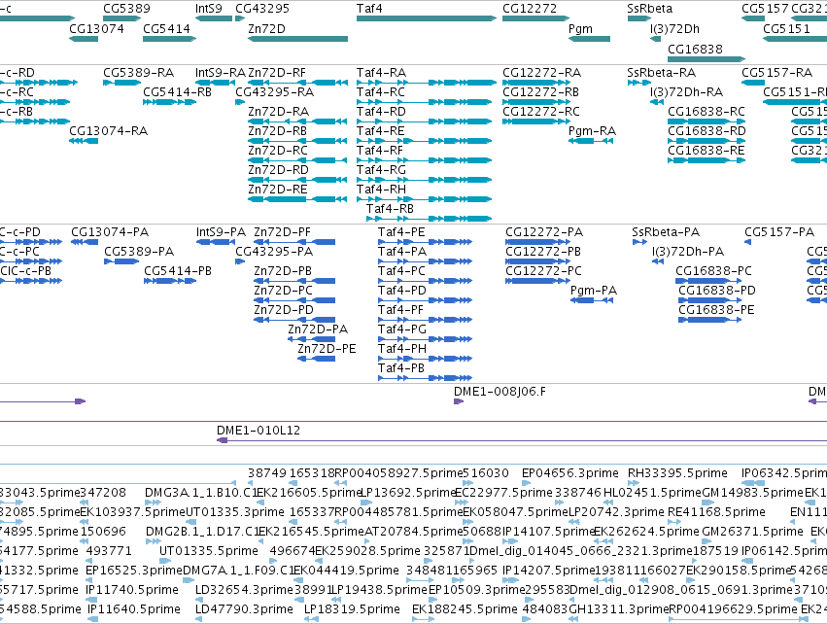Select transcript CG13074-RA
This screenshot has width=827, height=624.
point(108,131)
